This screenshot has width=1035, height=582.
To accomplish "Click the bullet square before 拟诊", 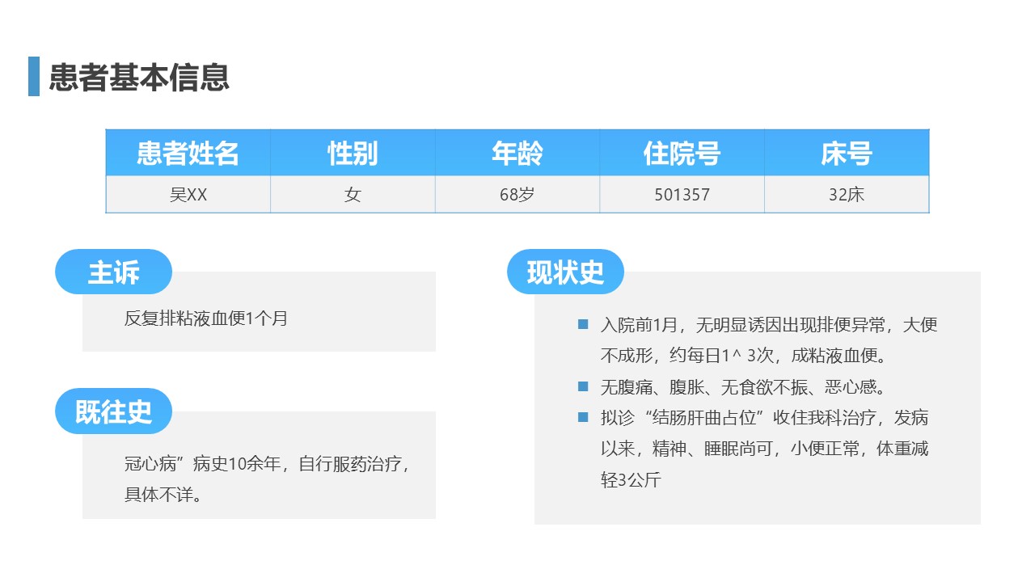I will [x=583, y=417].
